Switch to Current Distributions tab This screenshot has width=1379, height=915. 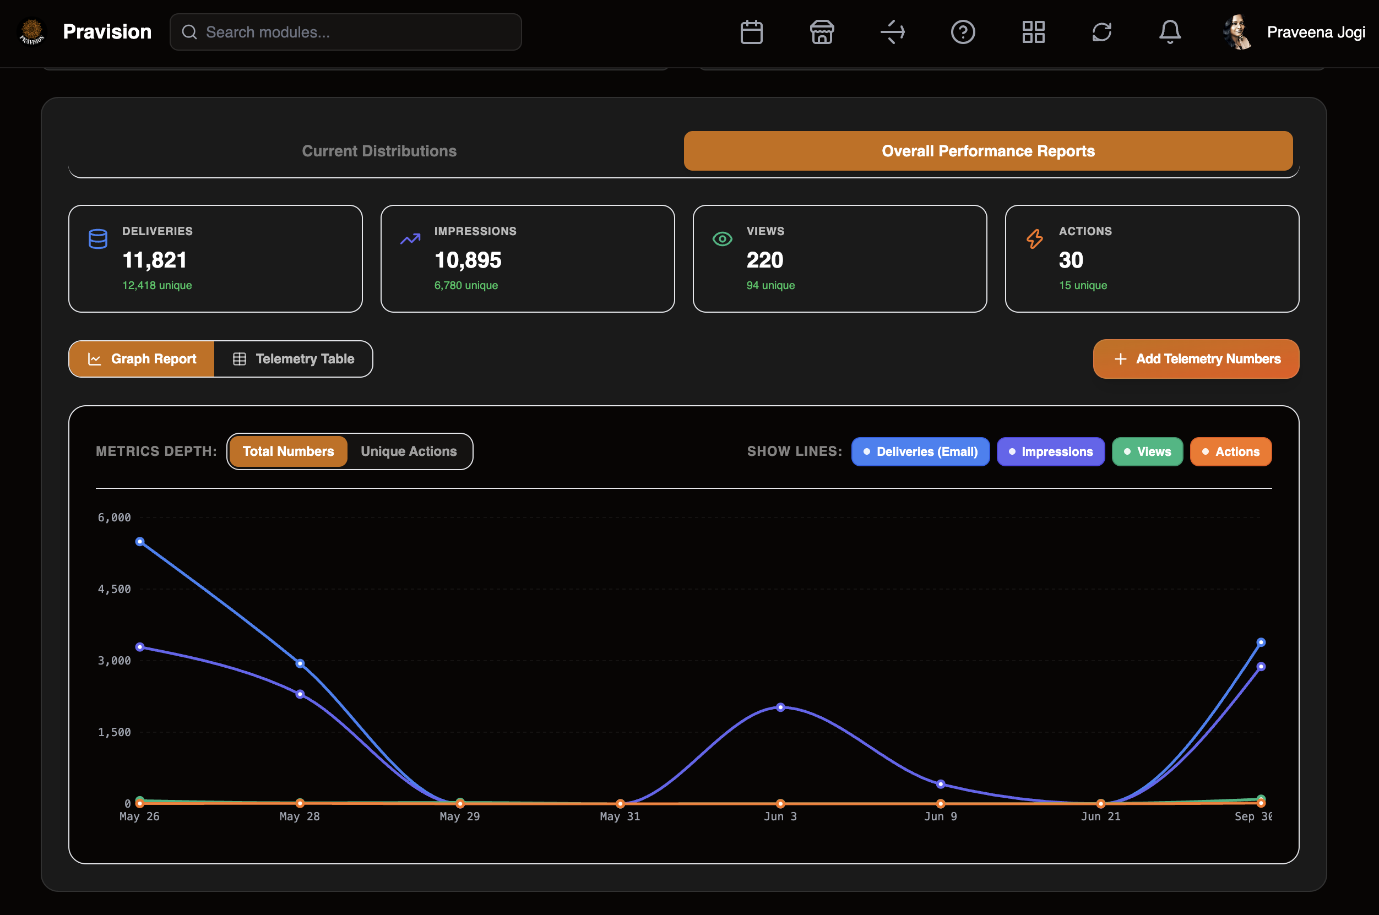click(379, 151)
